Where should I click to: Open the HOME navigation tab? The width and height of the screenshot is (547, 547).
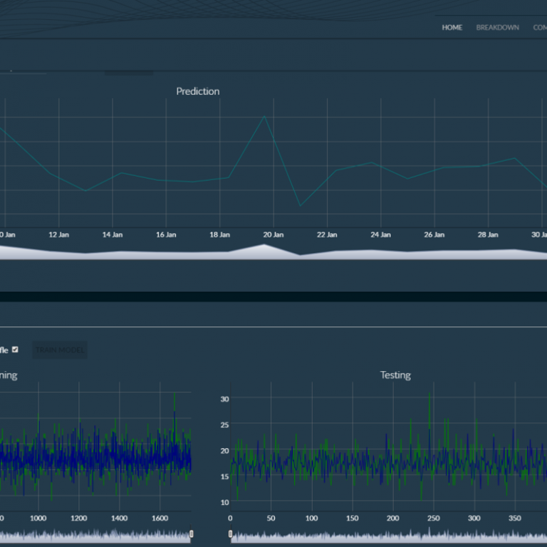click(x=452, y=28)
